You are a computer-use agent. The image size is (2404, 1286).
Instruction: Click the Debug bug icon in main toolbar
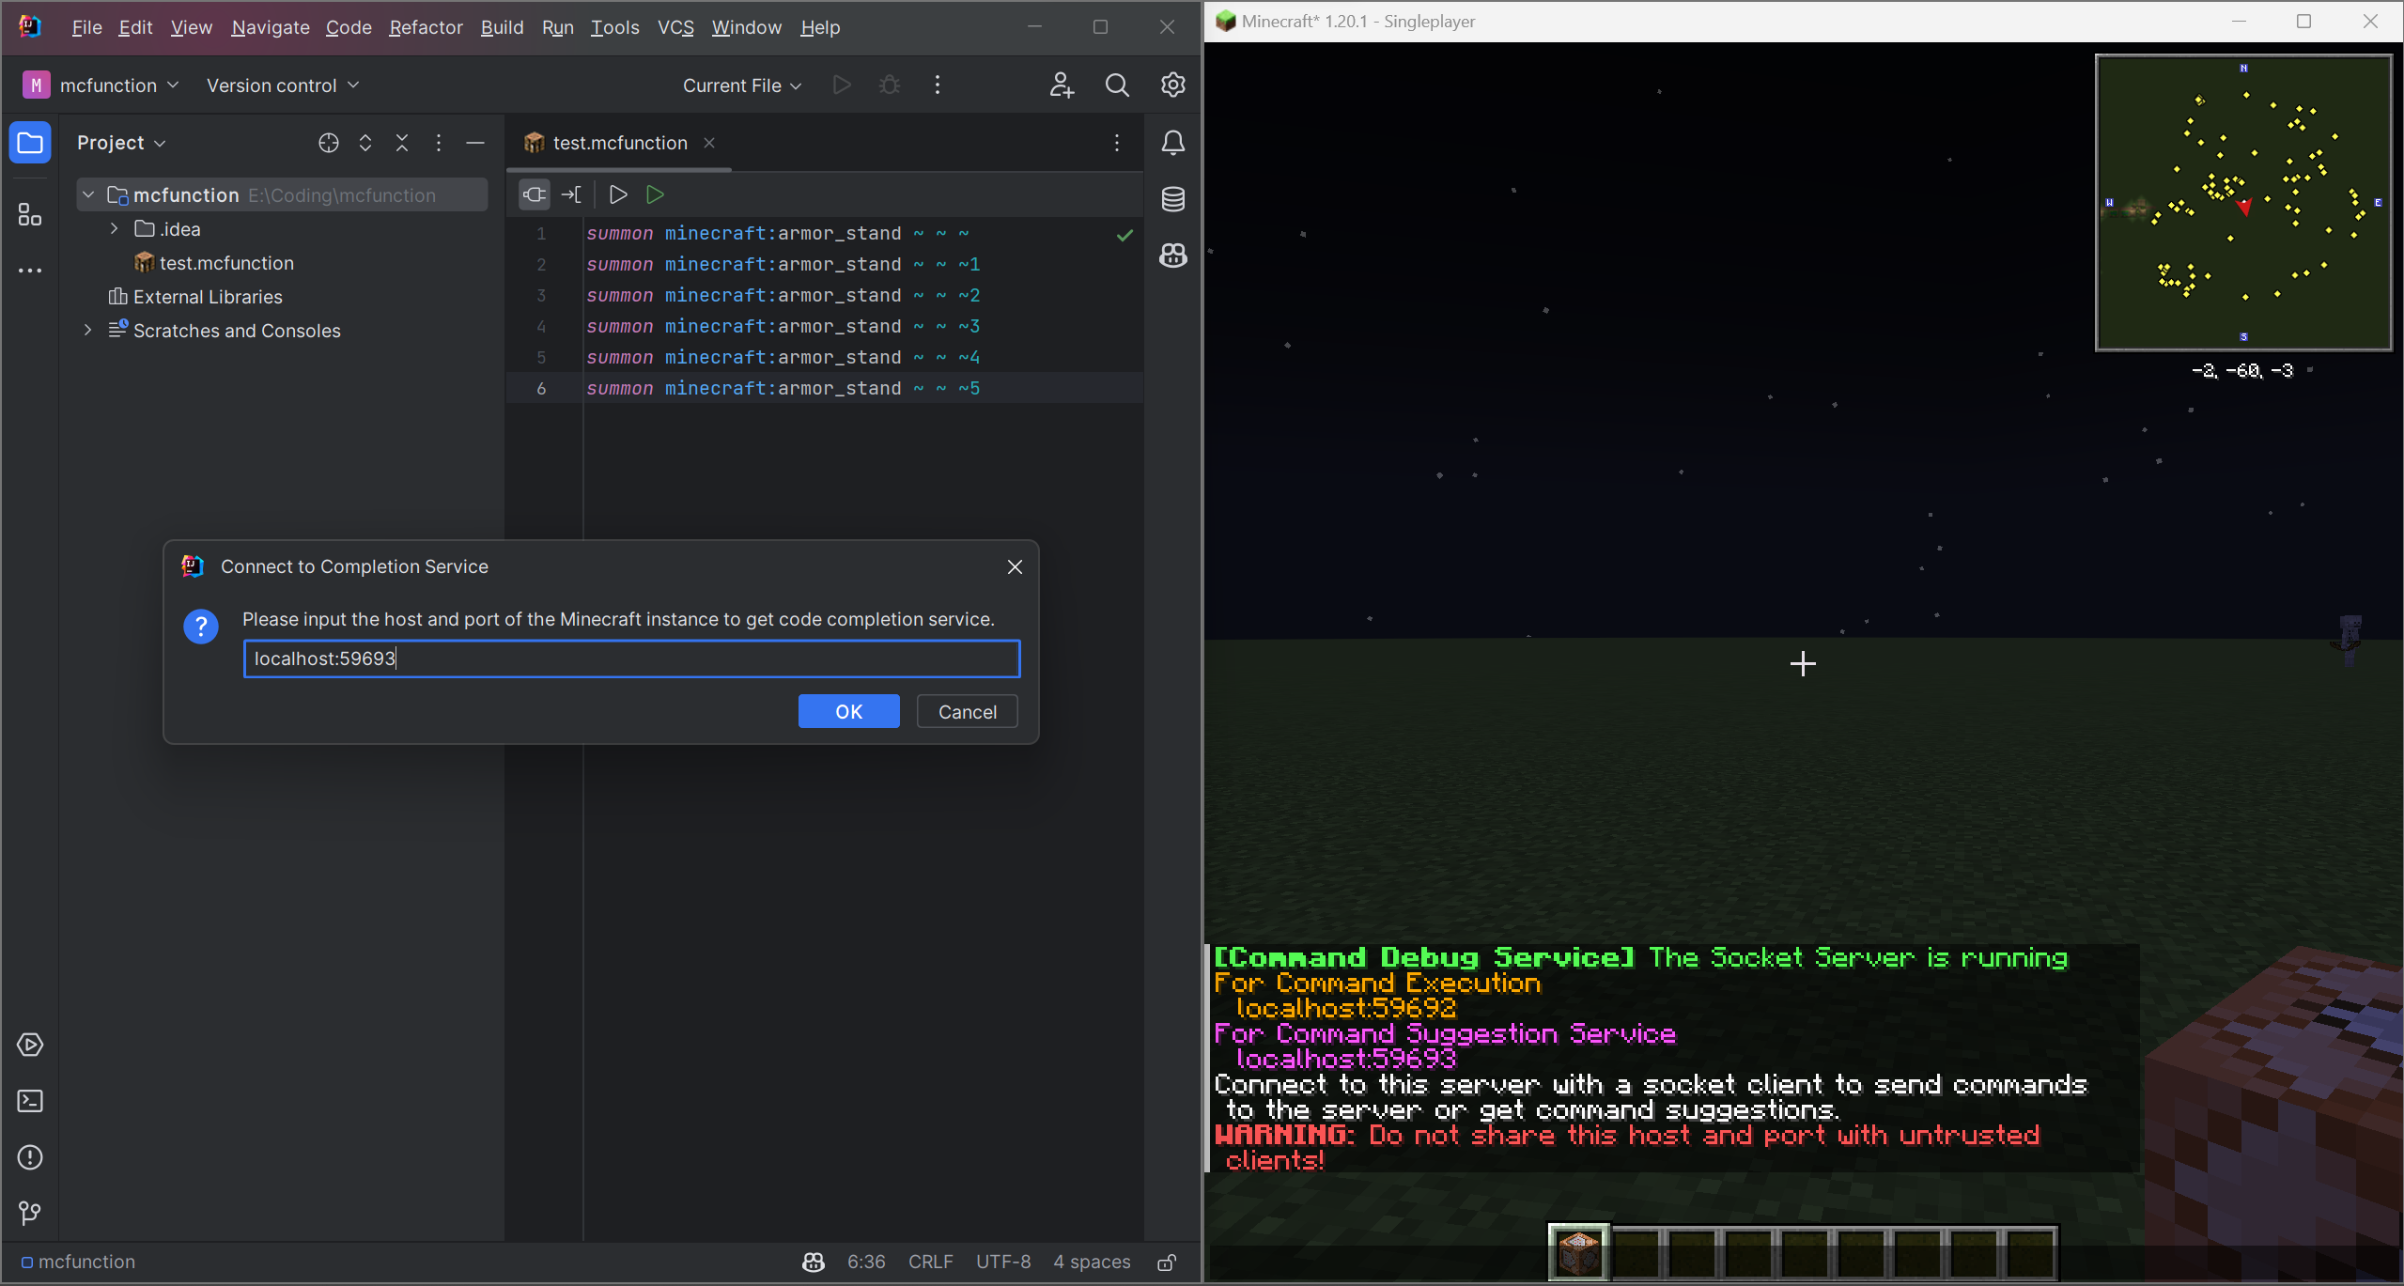[x=890, y=85]
